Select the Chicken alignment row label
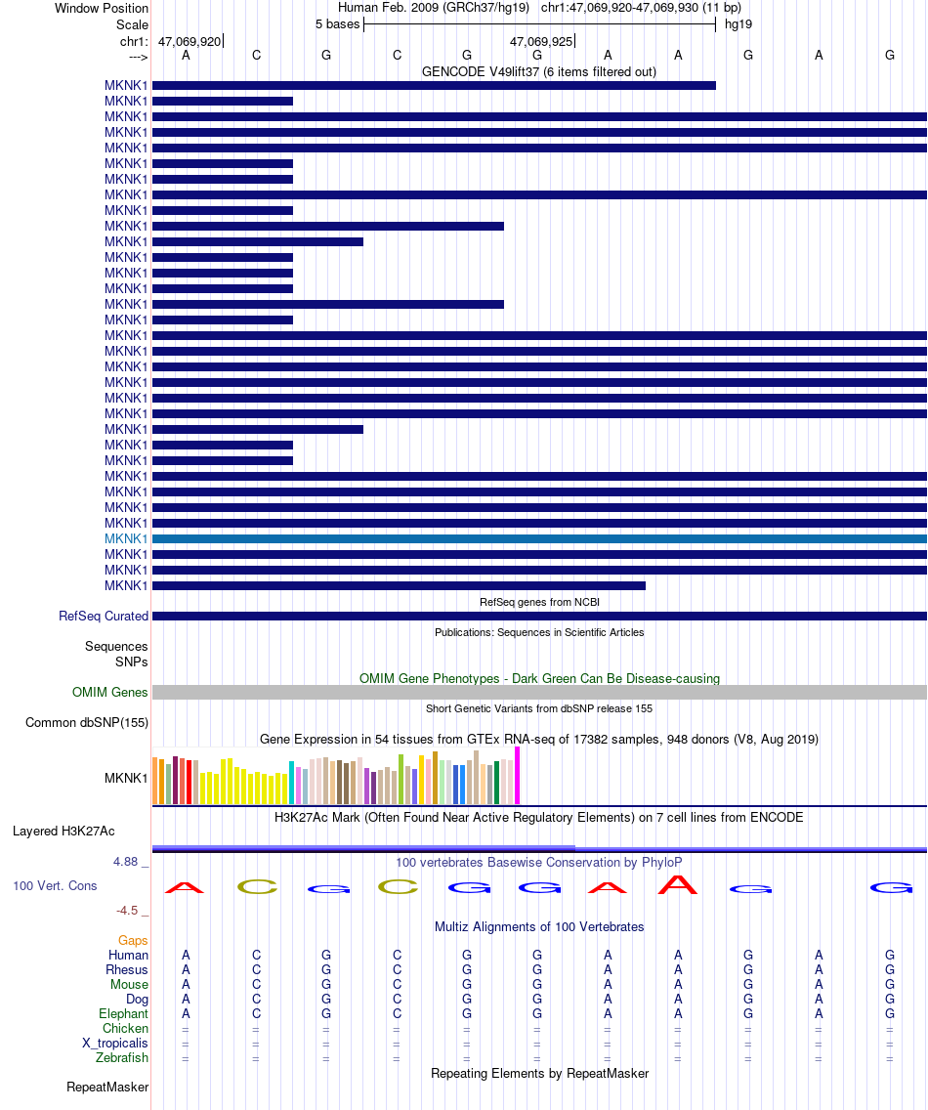928x1110 pixels. coord(125,1029)
